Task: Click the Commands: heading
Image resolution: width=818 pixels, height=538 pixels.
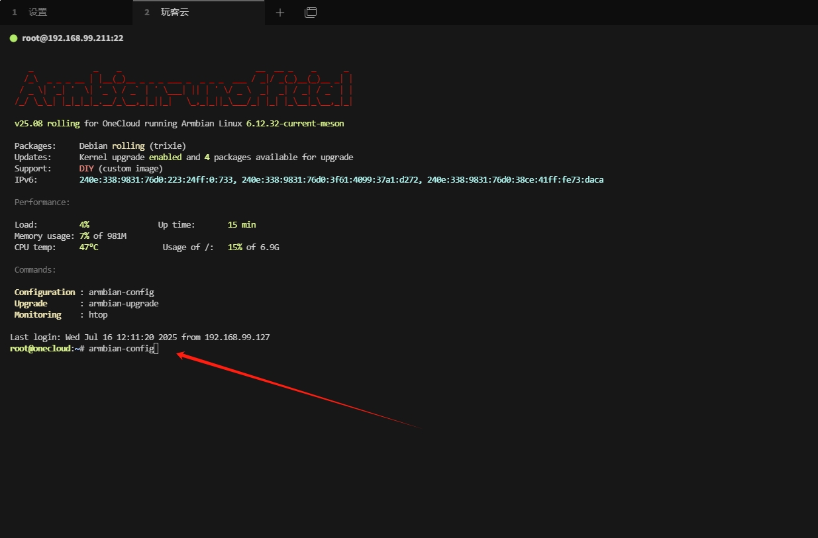Action: tap(36, 269)
